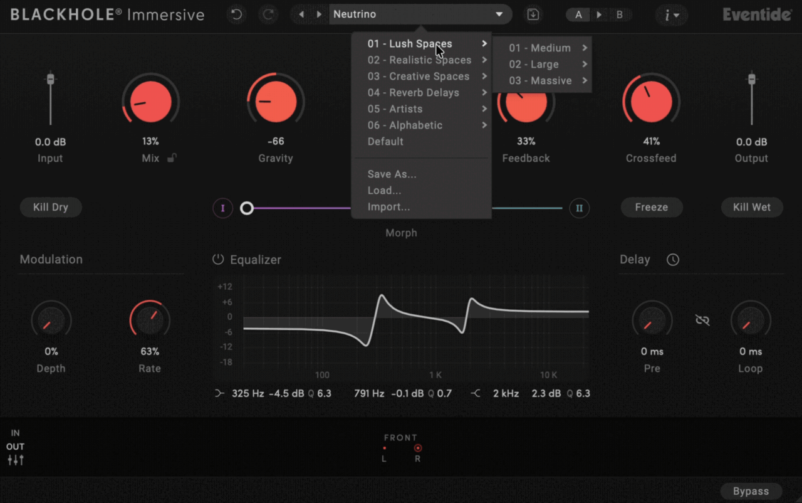Expand 02 - Large submenu
This screenshot has height=503, width=802.
[543, 65]
